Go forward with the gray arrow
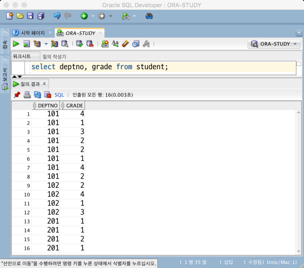 tap(101, 16)
